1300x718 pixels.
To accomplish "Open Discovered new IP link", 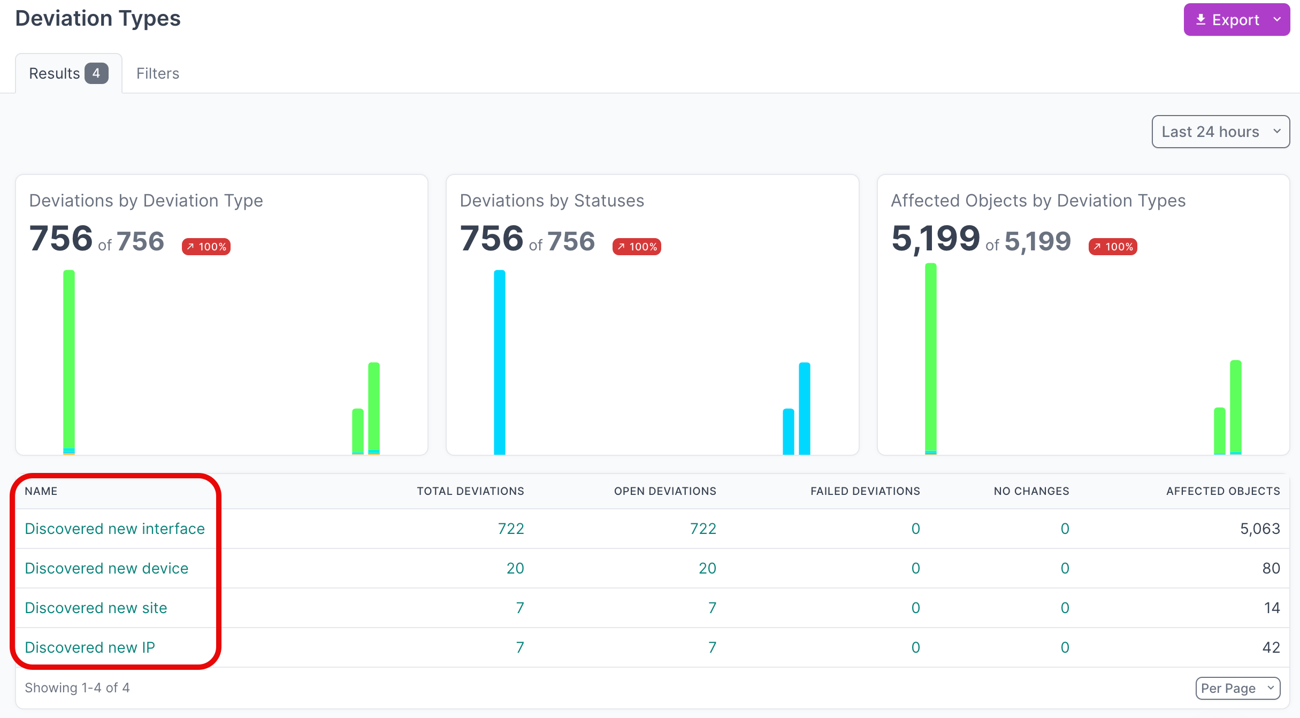I will [x=89, y=647].
